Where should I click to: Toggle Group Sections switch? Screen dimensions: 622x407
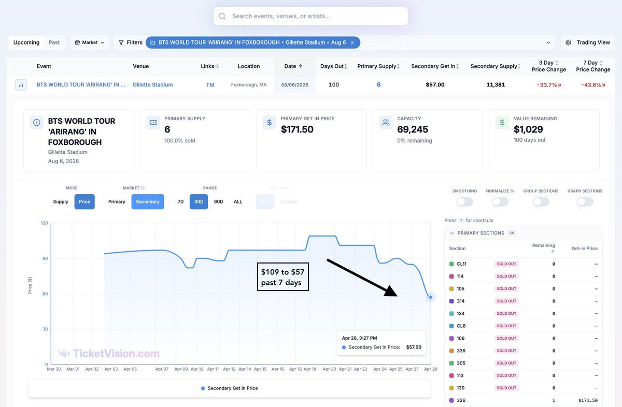(x=541, y=202)
